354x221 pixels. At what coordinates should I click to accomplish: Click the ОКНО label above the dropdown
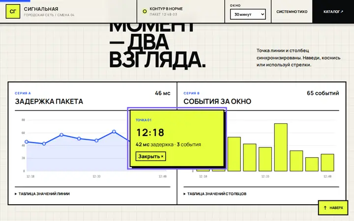(235, 5)
